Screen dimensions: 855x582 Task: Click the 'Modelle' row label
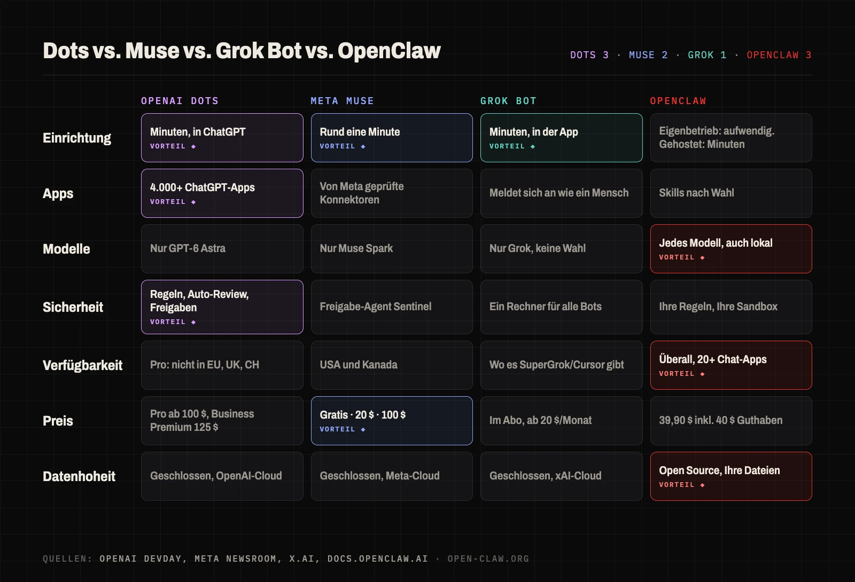[66, 249]
